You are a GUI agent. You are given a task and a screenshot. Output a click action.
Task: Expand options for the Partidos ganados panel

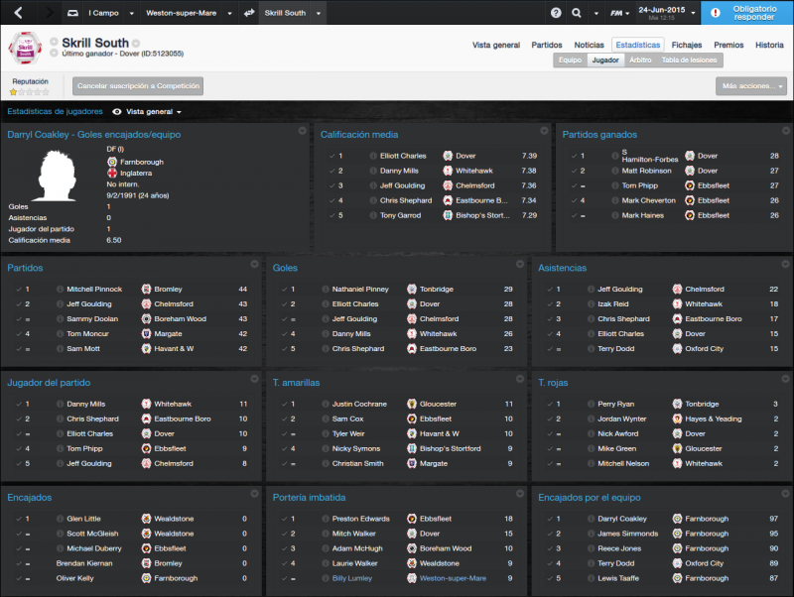[786, 131]
